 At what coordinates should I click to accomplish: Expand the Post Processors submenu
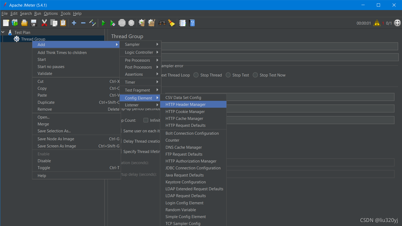pos(140,67)
